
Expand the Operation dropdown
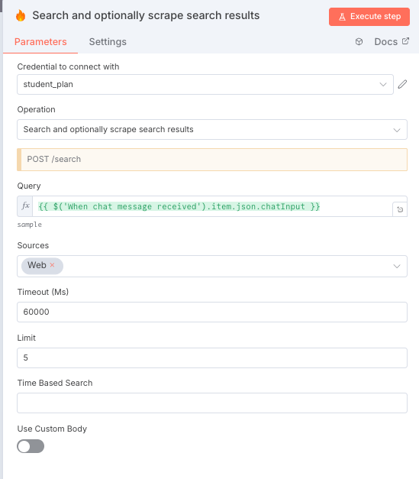click(x=212, y=130)
